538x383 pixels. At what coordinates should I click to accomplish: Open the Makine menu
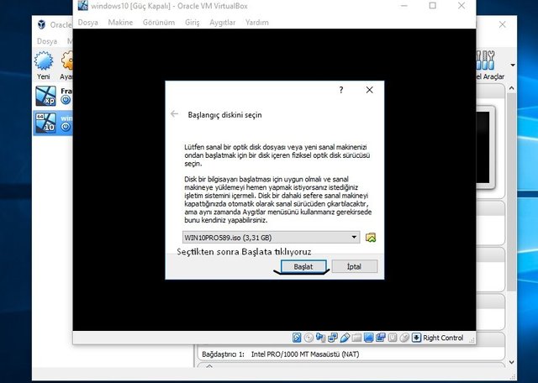pyautogui.click(x=120, y=23)
